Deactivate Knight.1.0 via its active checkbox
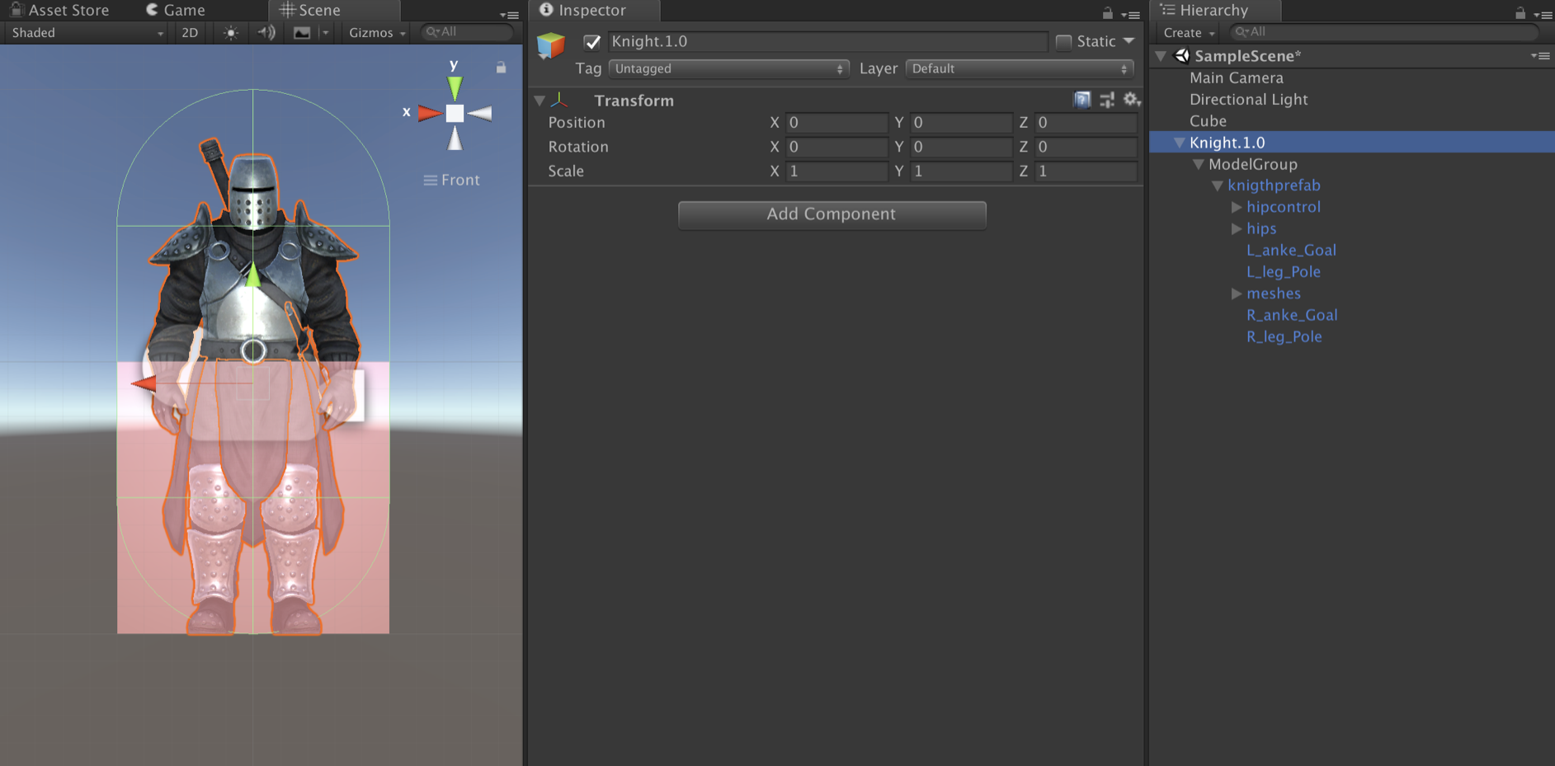Screen dimensions: 1555x766 click(591, 41)
